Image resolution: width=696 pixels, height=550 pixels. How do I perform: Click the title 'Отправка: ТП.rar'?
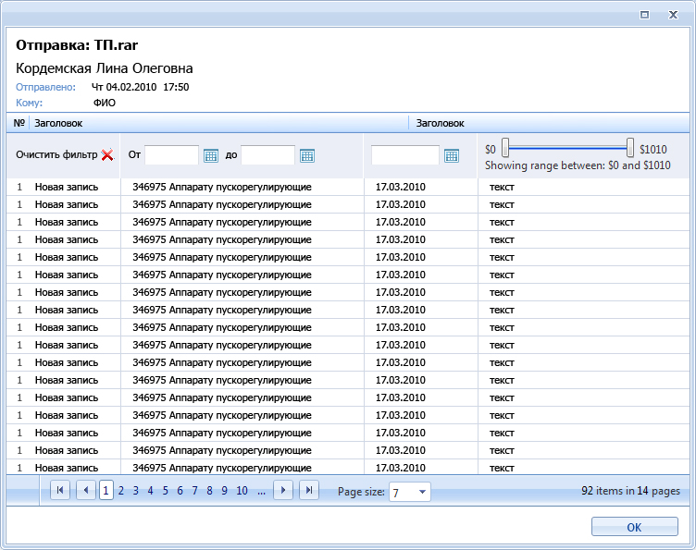[77, 44]
